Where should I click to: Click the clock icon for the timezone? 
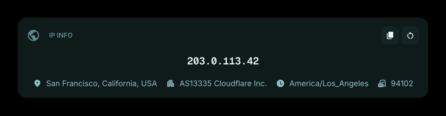[280, 83]
